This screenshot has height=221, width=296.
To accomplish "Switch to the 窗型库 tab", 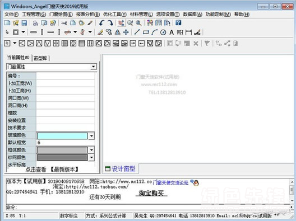I will click(x=40, y=58).
